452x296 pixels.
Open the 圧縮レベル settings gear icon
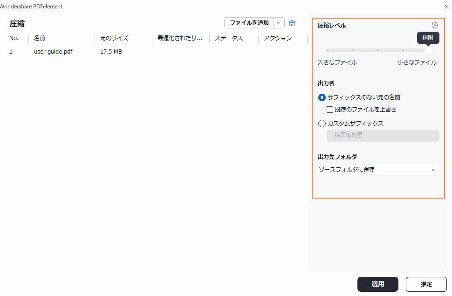[x=434, y=25]
